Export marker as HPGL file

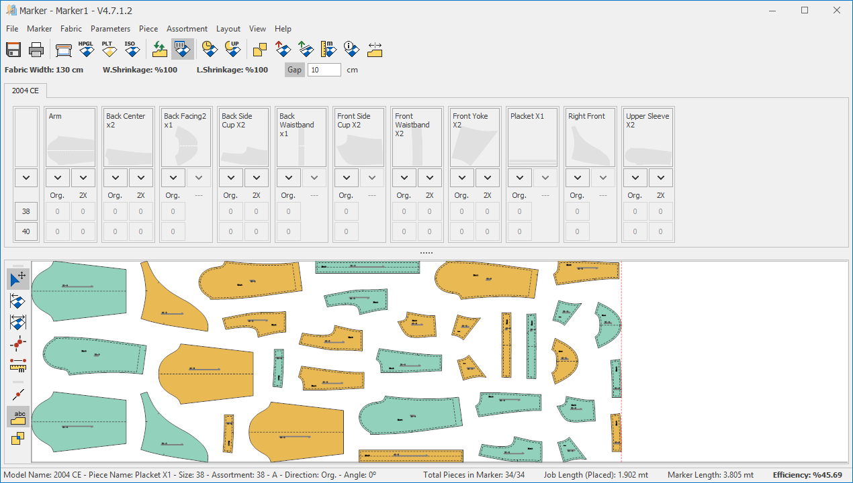point(85,49)
